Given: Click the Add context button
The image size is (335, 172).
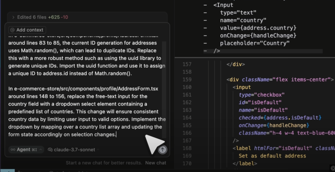Looking at the screenshot, I should 27,30.
